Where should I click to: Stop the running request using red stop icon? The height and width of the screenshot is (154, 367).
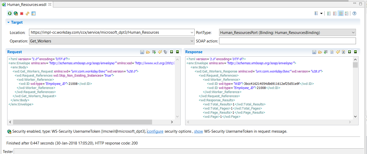coord(22,13)
